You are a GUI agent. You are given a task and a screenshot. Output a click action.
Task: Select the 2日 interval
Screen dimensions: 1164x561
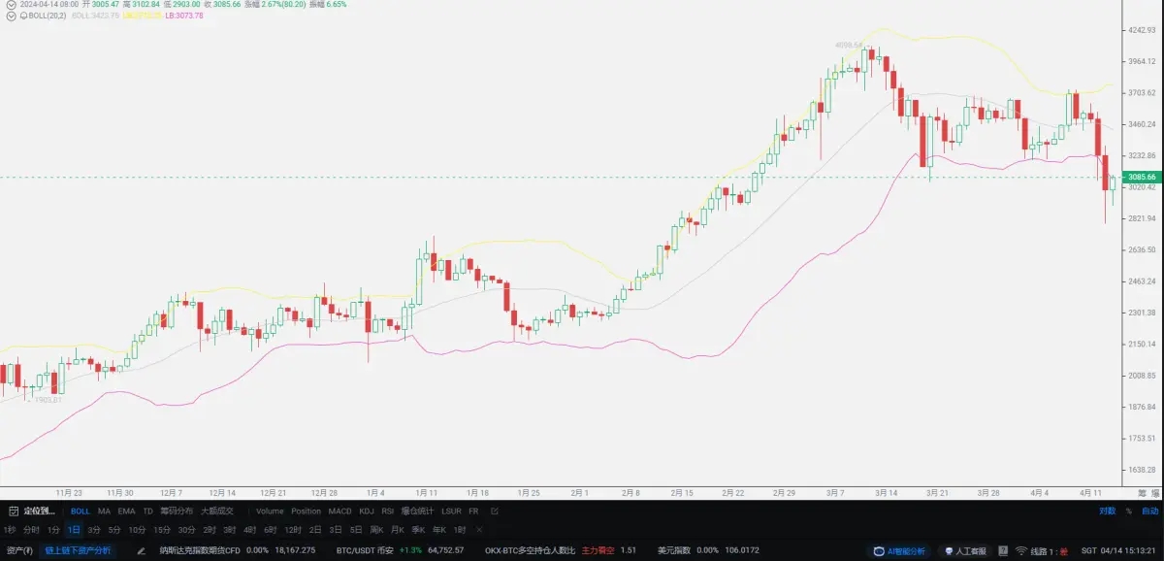point(315,530)
